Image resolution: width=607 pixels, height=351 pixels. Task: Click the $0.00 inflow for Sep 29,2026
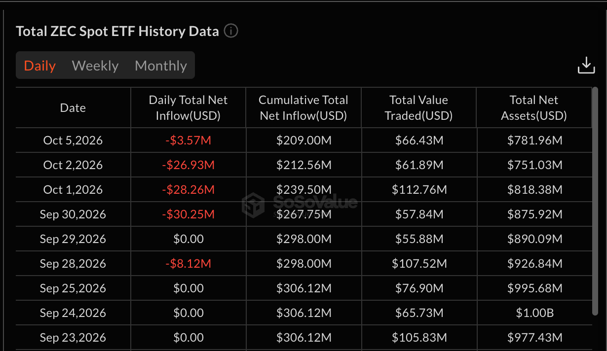pyautogui.click(x=188, y=239)
